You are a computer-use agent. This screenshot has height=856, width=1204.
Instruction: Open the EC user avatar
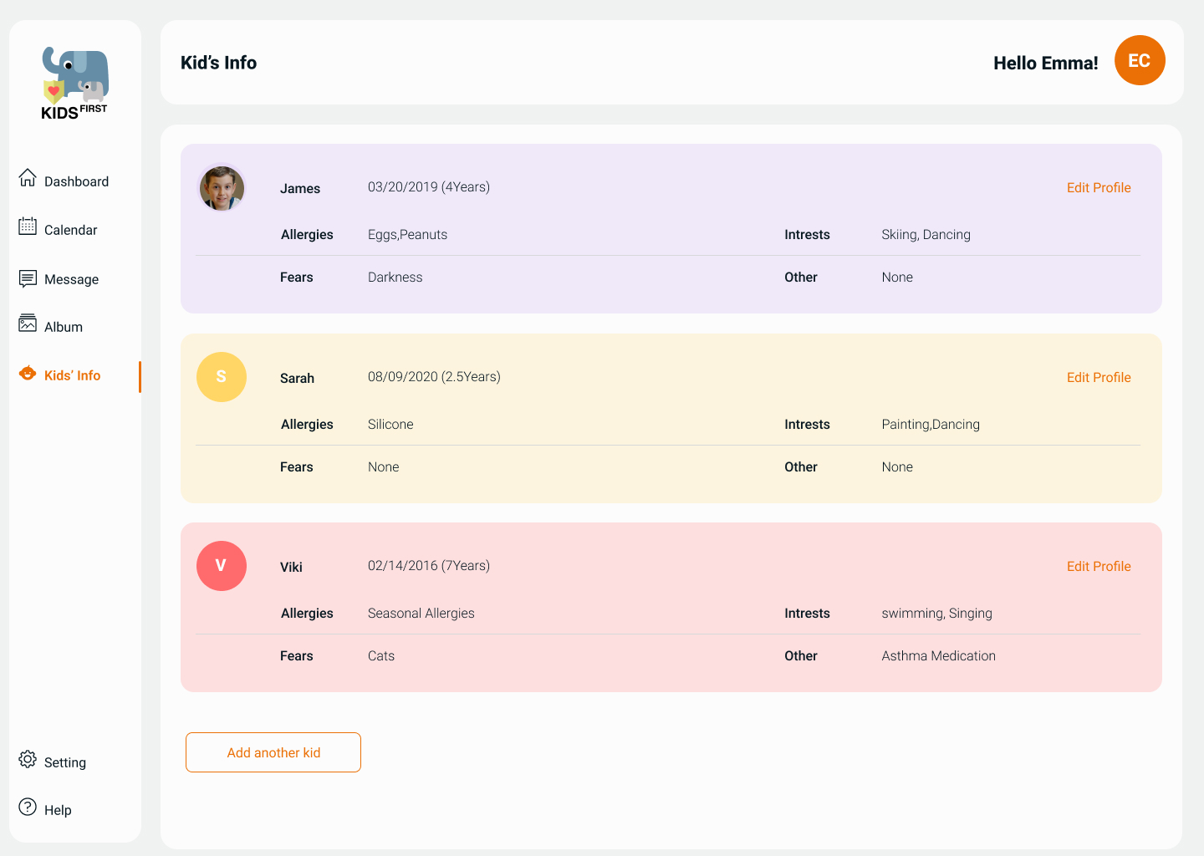click(x=1140, y=60)
